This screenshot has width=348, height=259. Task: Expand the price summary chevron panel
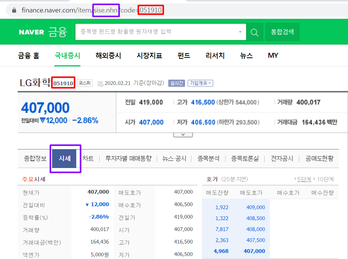coord(183,135)
